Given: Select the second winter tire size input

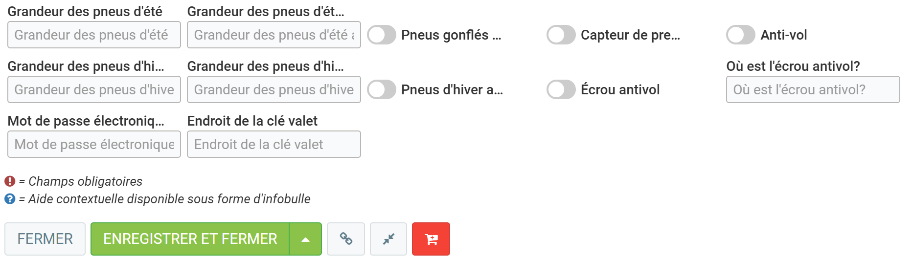Looking at the screenshot, I should [x=274, y=90].
